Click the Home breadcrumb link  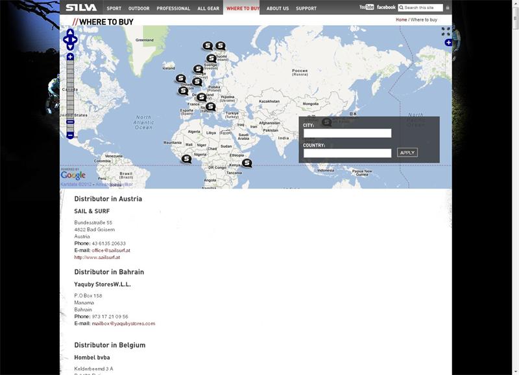401,20
